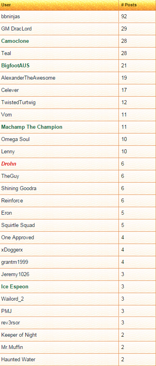Click the Squirtle Squad username
Screen dimensions: 156x366
[18, 225]
